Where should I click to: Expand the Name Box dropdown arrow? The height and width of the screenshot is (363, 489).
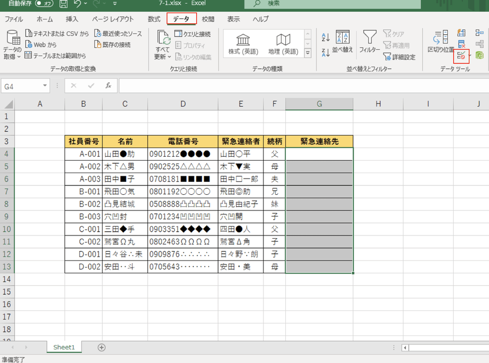coord(45,86)
